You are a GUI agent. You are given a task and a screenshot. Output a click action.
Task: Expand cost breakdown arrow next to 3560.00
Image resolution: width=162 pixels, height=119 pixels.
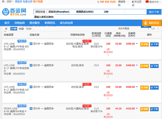(x=137, y=87)
